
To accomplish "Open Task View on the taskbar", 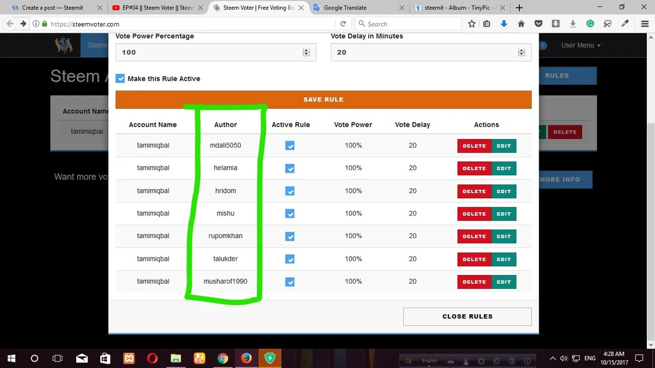I will click(x=58, y=358).
